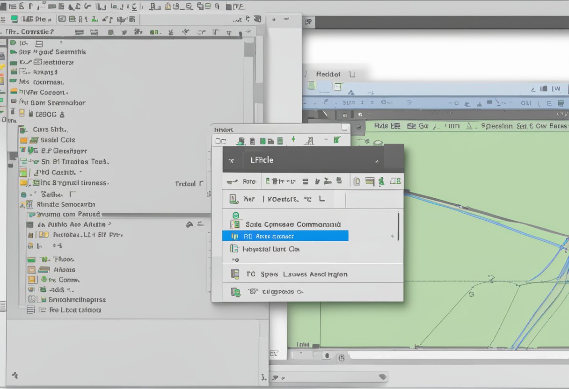Click the icon before 'FC Spes Lsuves' entry
The width and height of the screenshot is (569, 389).
pyautogui.click(x=235, y=274)
